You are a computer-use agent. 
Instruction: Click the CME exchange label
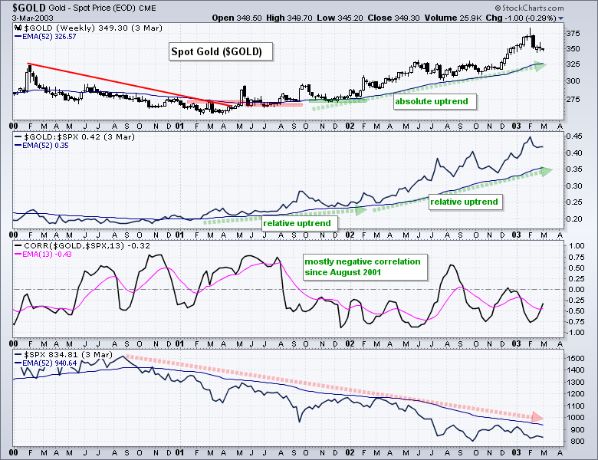pyautogui.click(x=147, y=8)
